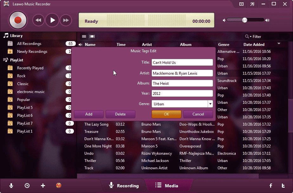
Task: Switch to list view mode
Action: [x=84, y=36]
